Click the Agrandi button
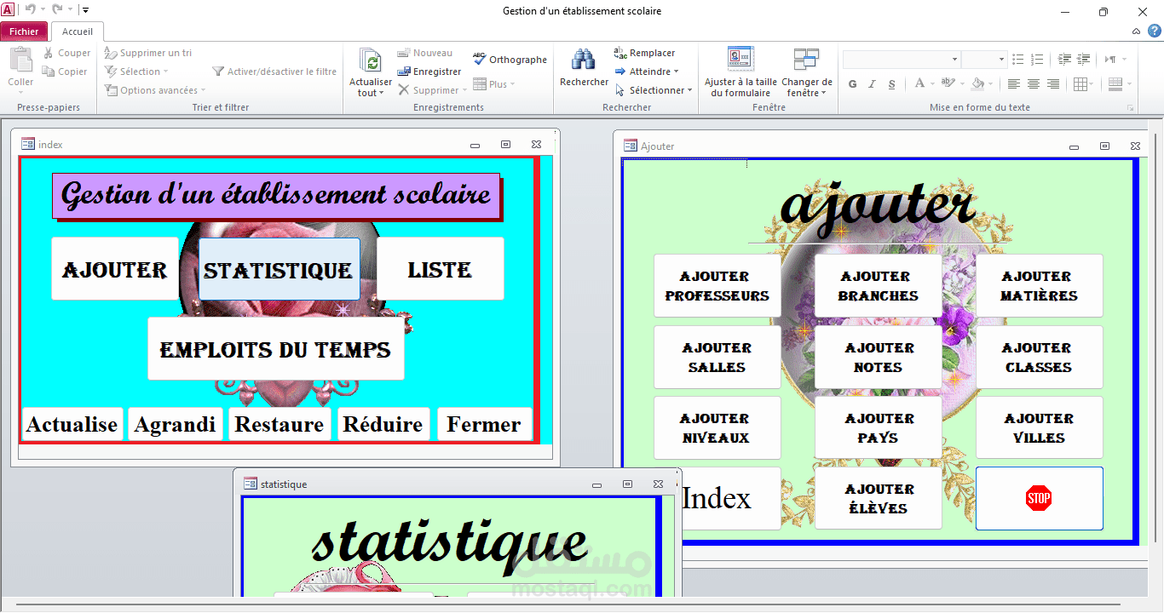This screenshot has height=613, width=1164. (x=176, y=424)
